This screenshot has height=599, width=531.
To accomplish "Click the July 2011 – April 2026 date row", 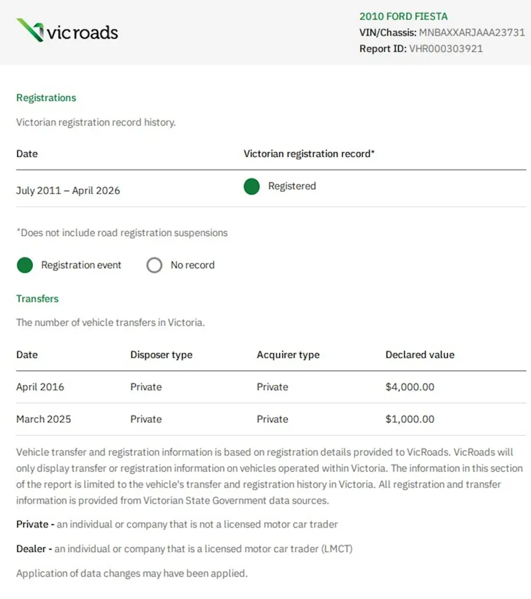I will coord(271,188).
